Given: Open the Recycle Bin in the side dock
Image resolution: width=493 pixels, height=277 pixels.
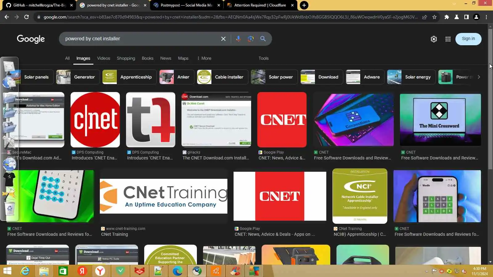Looking at the screenshot, I should tap(10, 208).
